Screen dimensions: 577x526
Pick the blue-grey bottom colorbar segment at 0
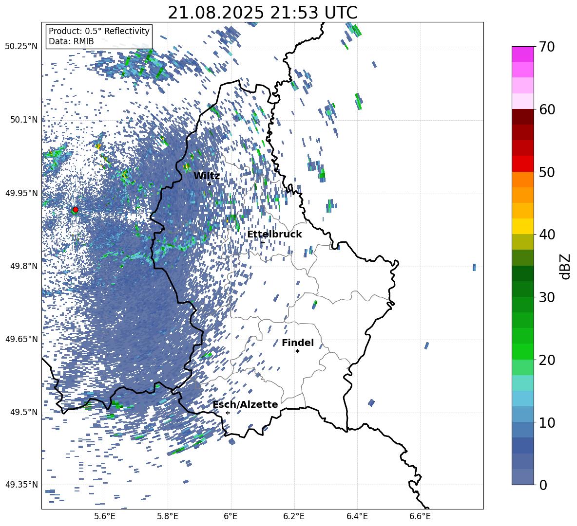[522, 477]
